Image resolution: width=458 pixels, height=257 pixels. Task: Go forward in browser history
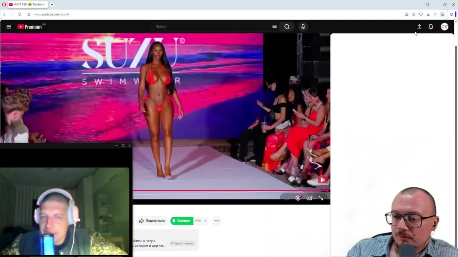[x=11, y=14]
